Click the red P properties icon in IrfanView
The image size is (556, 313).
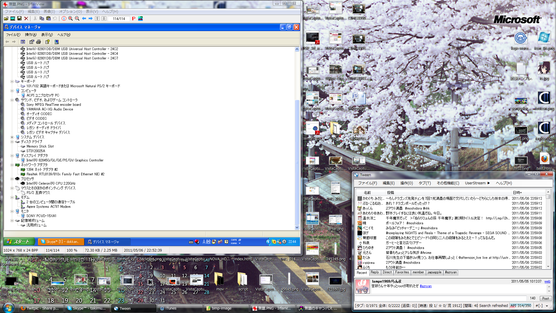133,19
